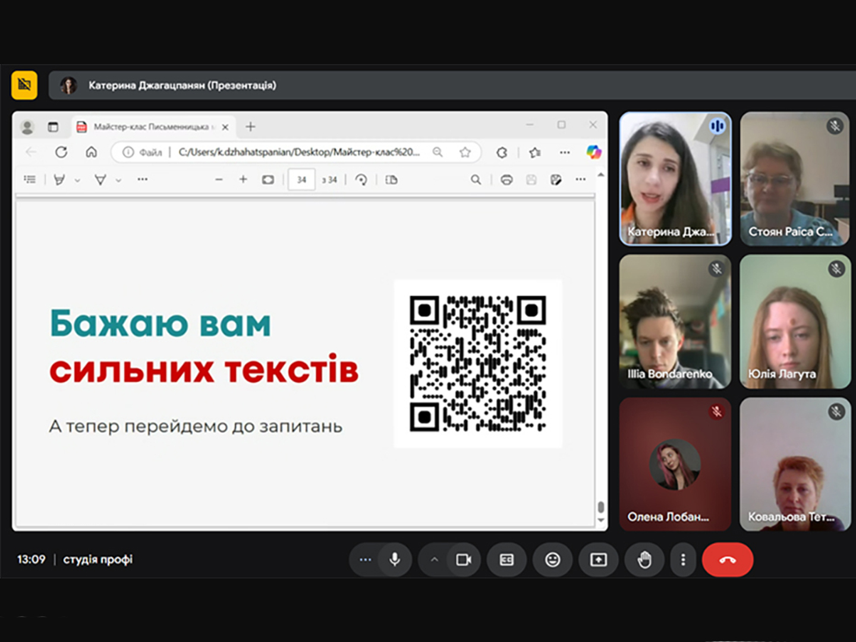Rotate the PDF page
This screenshot has width=856, height=642.
(361, 180)
